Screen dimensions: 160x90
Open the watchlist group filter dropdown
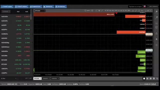tap(9, 78)
